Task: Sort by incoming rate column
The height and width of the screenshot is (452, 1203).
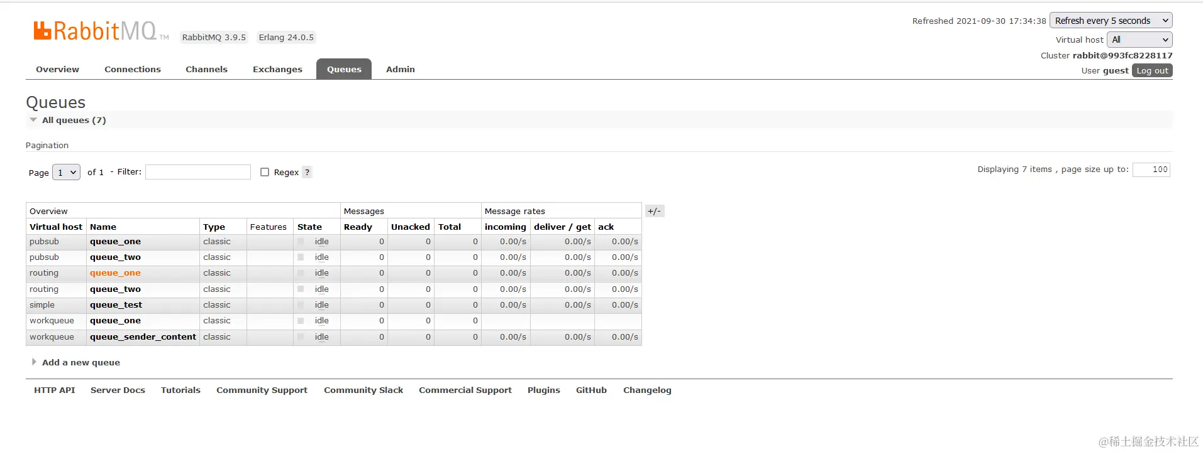Action: pos(505,227)
